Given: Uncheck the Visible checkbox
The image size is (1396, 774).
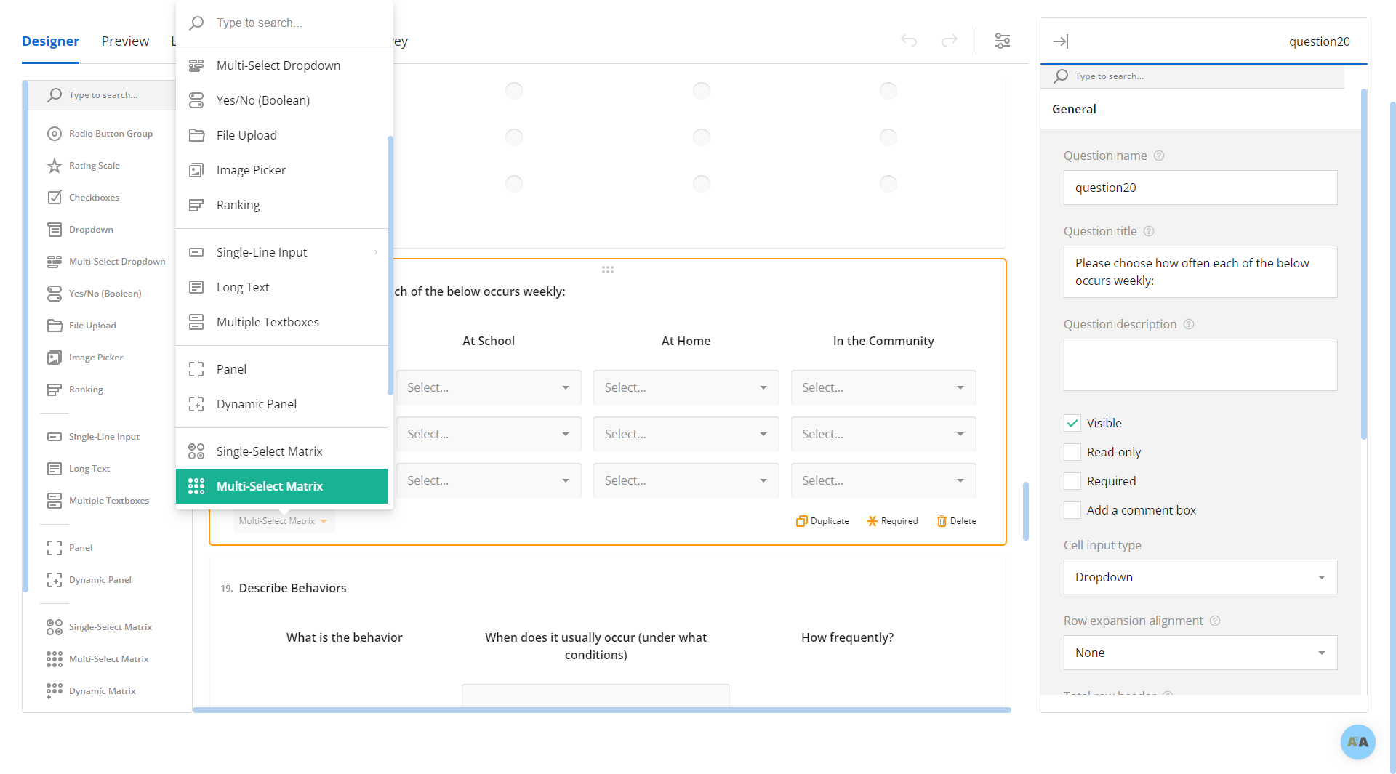Looking at the screenshot, I should (x=1072, y=423).
